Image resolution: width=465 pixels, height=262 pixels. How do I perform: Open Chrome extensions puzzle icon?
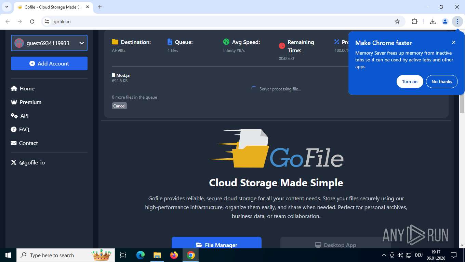(x=415, y=21)
